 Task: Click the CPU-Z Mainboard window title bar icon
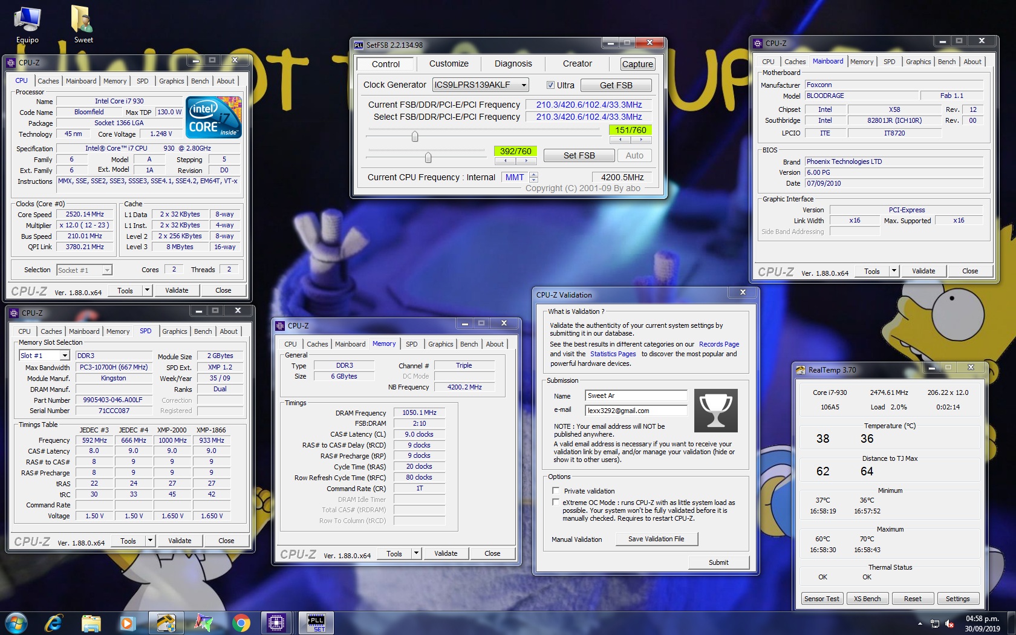click(x=758, y=44)
